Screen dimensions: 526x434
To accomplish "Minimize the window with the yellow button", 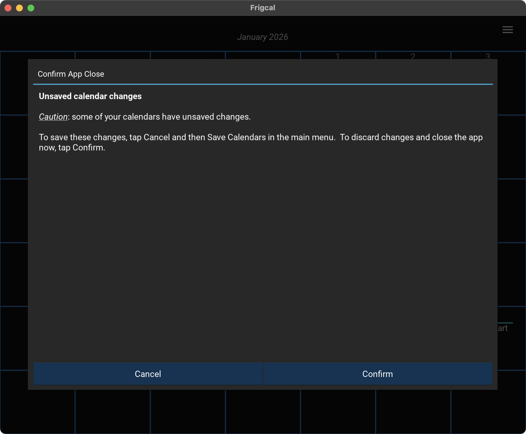I will point(19,8).
